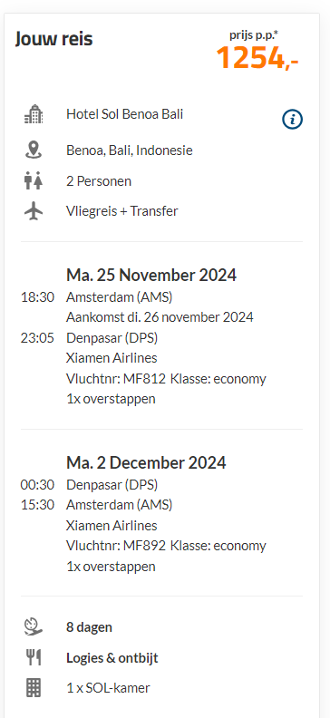Click the Vliegreis + Transfer label

[x=122, y=211]
